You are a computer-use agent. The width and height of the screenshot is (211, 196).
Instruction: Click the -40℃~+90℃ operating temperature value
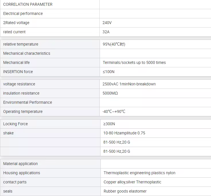click(x=114, y=112)
